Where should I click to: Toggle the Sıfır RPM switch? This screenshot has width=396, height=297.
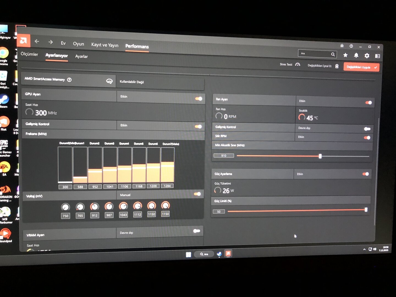(367, 137)
